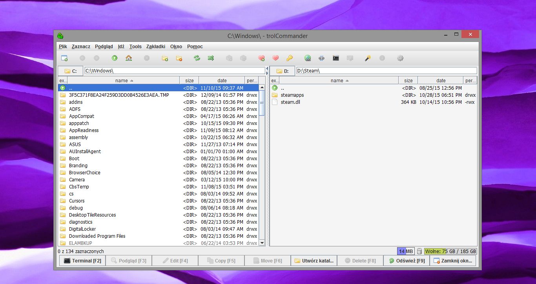Click the left panel scrollbar down arrow

pyautogui.click(x=262, y=243)
